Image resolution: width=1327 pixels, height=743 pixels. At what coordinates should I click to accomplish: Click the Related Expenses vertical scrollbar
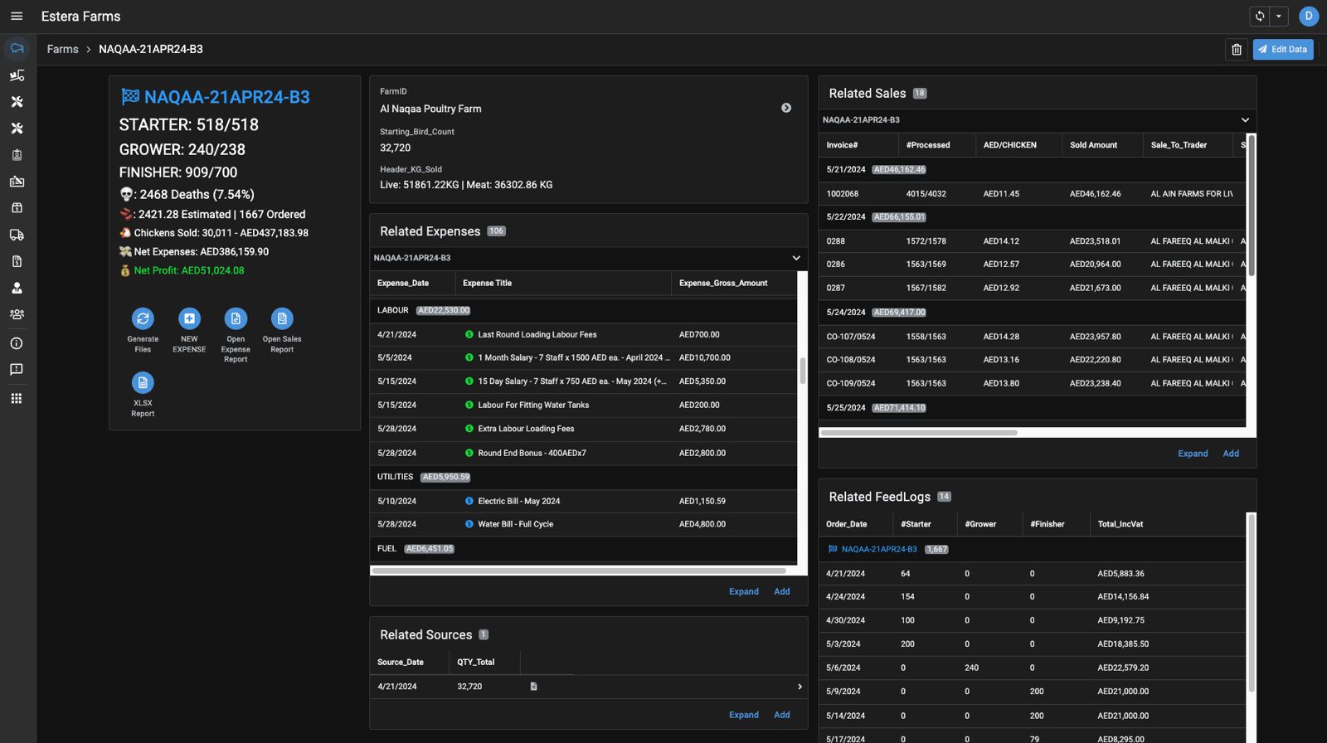[x=802, y=371]
